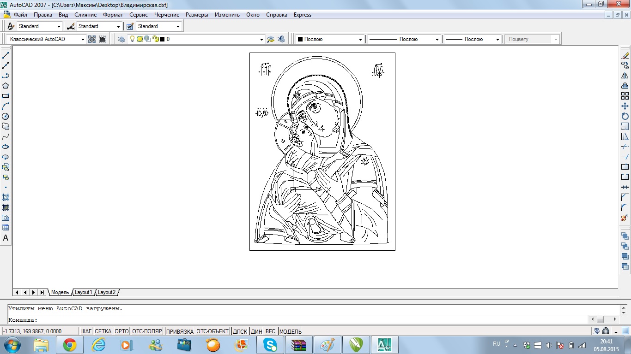The width and height of the screenshot is (631, 354).
Task: Select the Copy objects tool
Action: pos(625,65)
